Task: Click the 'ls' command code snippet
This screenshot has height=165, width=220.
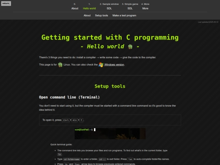Action: tap(59, 154)
